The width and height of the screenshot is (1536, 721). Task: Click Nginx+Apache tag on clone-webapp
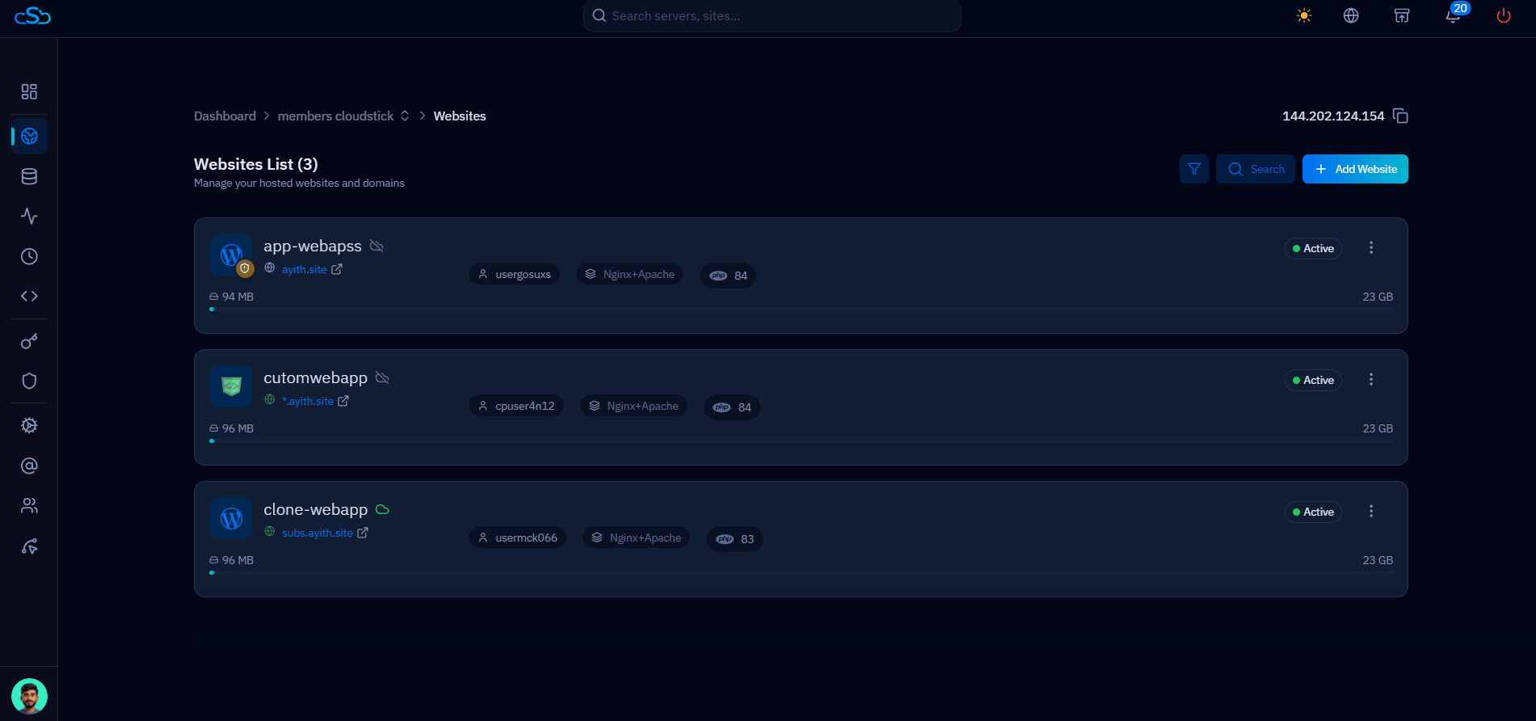pyautogui.click(x=636, y=538)
